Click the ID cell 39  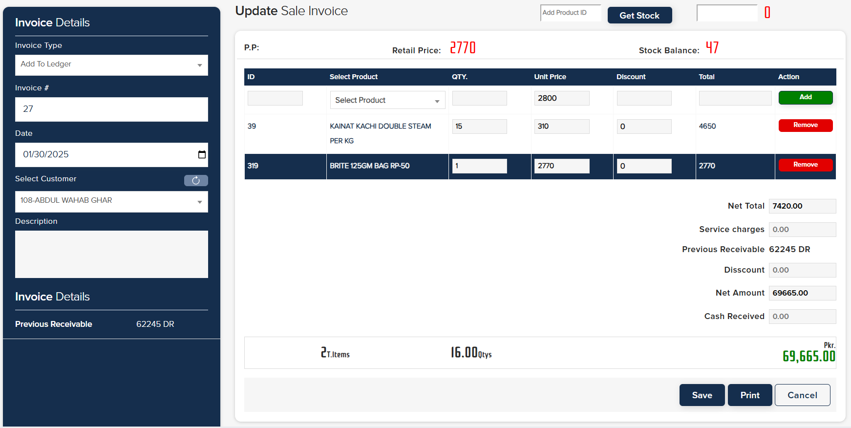252,126
